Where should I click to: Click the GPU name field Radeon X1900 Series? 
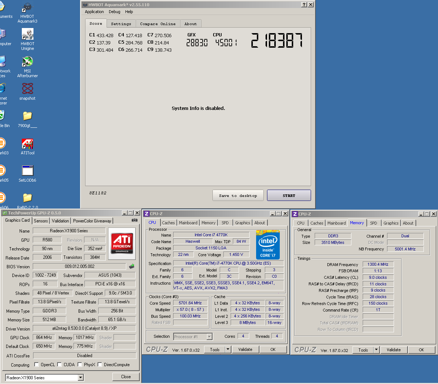(69, 231)
